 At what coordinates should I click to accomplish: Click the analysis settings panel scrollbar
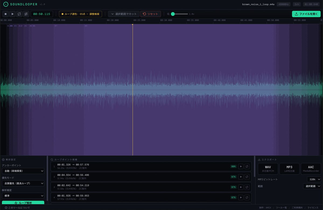click(x=48, y=178)
